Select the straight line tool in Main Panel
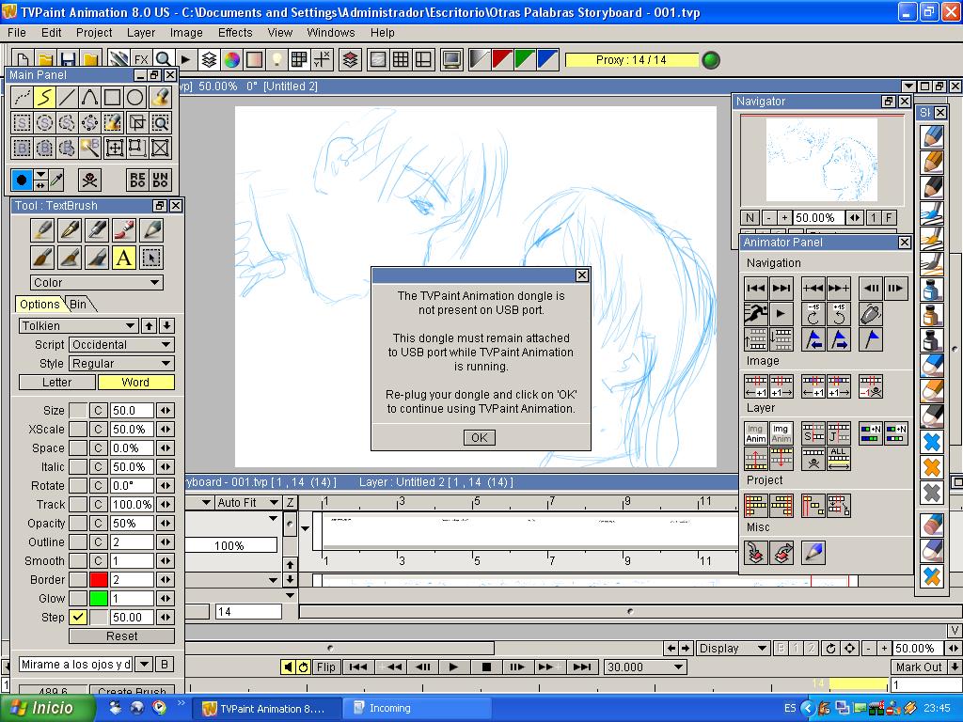This screenshot has height=722, width=963. pyautogui.click(x=67, y=97)
